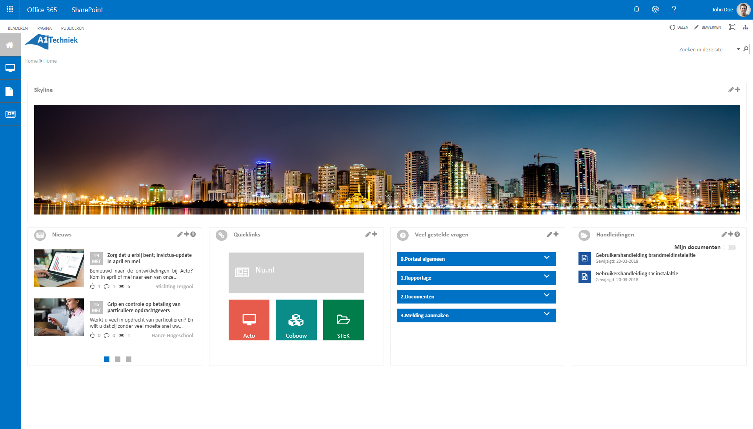Click the DELEN share button
Image resolution: width=753 pixels, height=429 pixels.
point(679,27)
